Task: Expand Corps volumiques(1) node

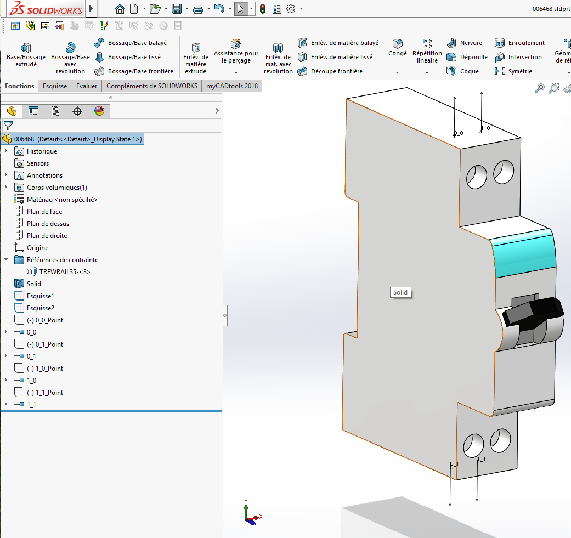Action: tap(6, 186)
